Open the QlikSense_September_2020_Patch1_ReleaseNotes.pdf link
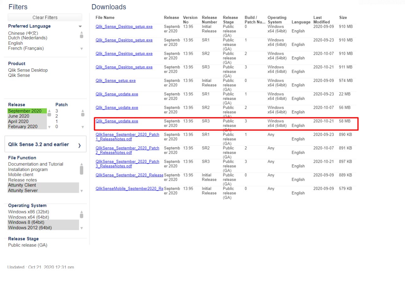The image size is (405, 282). click(x=128, y=137)
